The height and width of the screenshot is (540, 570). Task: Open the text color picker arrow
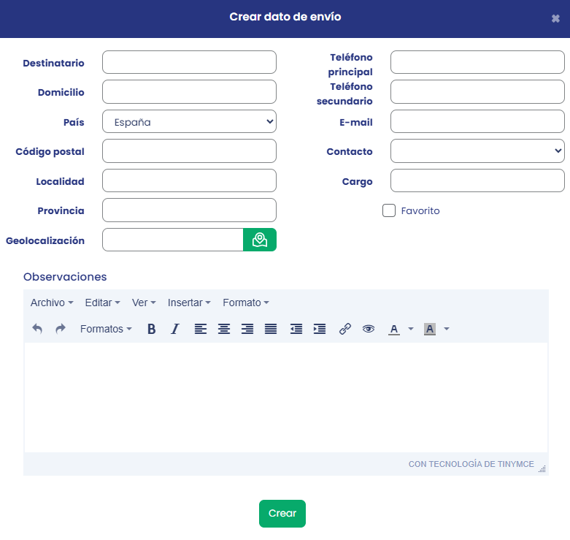[411, 329]
